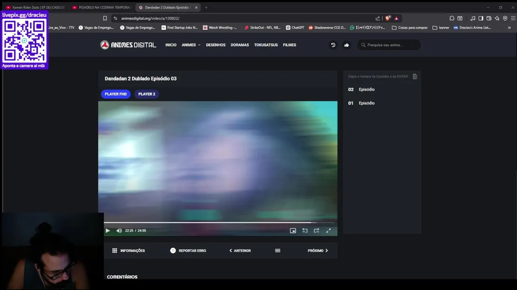The height and width of the screenshot is (290, 517).
Task: Open browser extensions puzzle icon
Action: pyautogui.click(x=452, y=18)
